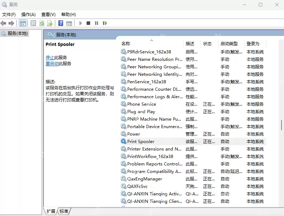Click the Services title bar gear icon

coord(4,4)
